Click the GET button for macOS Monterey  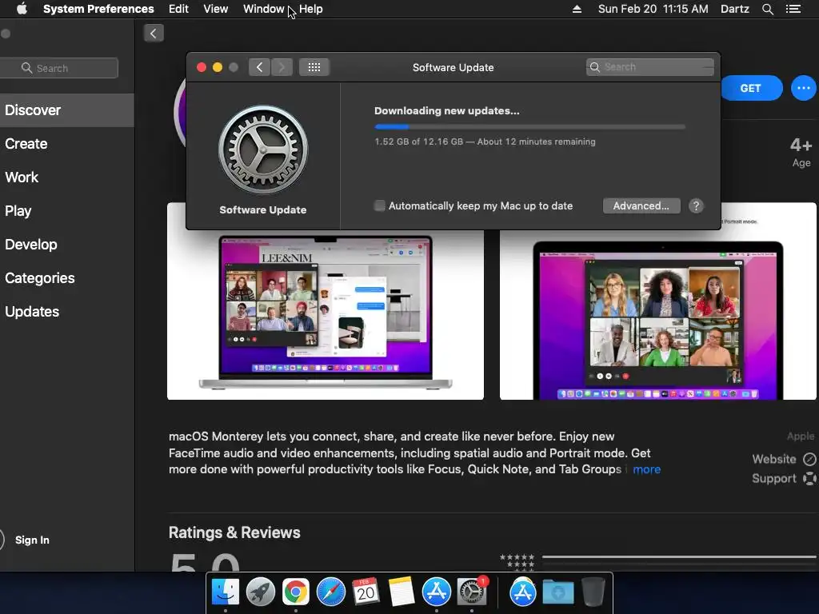tap(751, 88)
